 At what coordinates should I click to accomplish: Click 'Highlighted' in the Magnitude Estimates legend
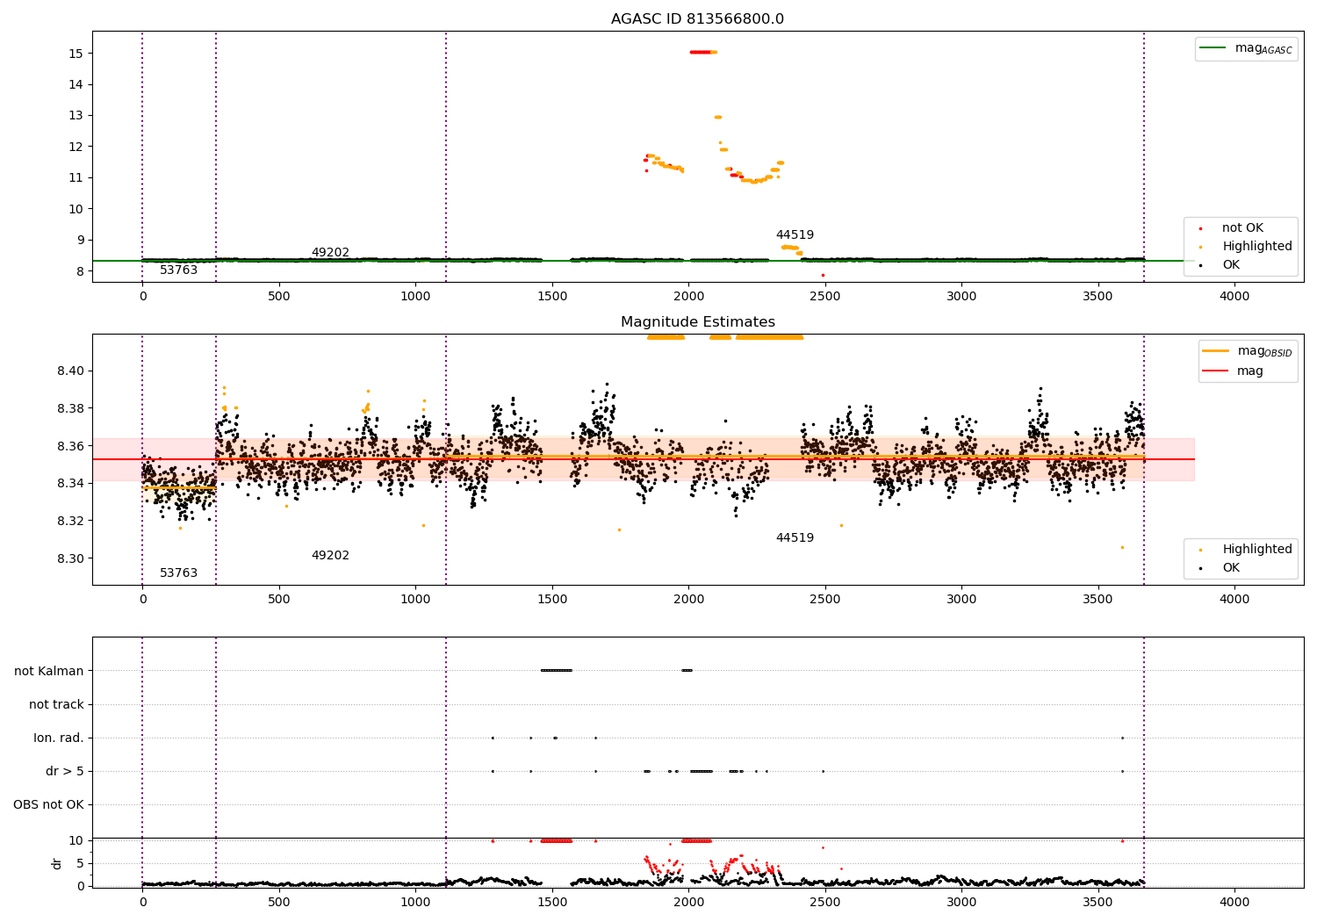pyautogui.click(x=1256, y=550)
